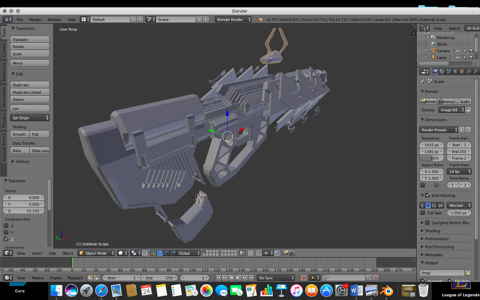The width and height of the screenshot is (480, 300).
Task: Click the resolution 50% percentage slider
Action: point(432,158)
